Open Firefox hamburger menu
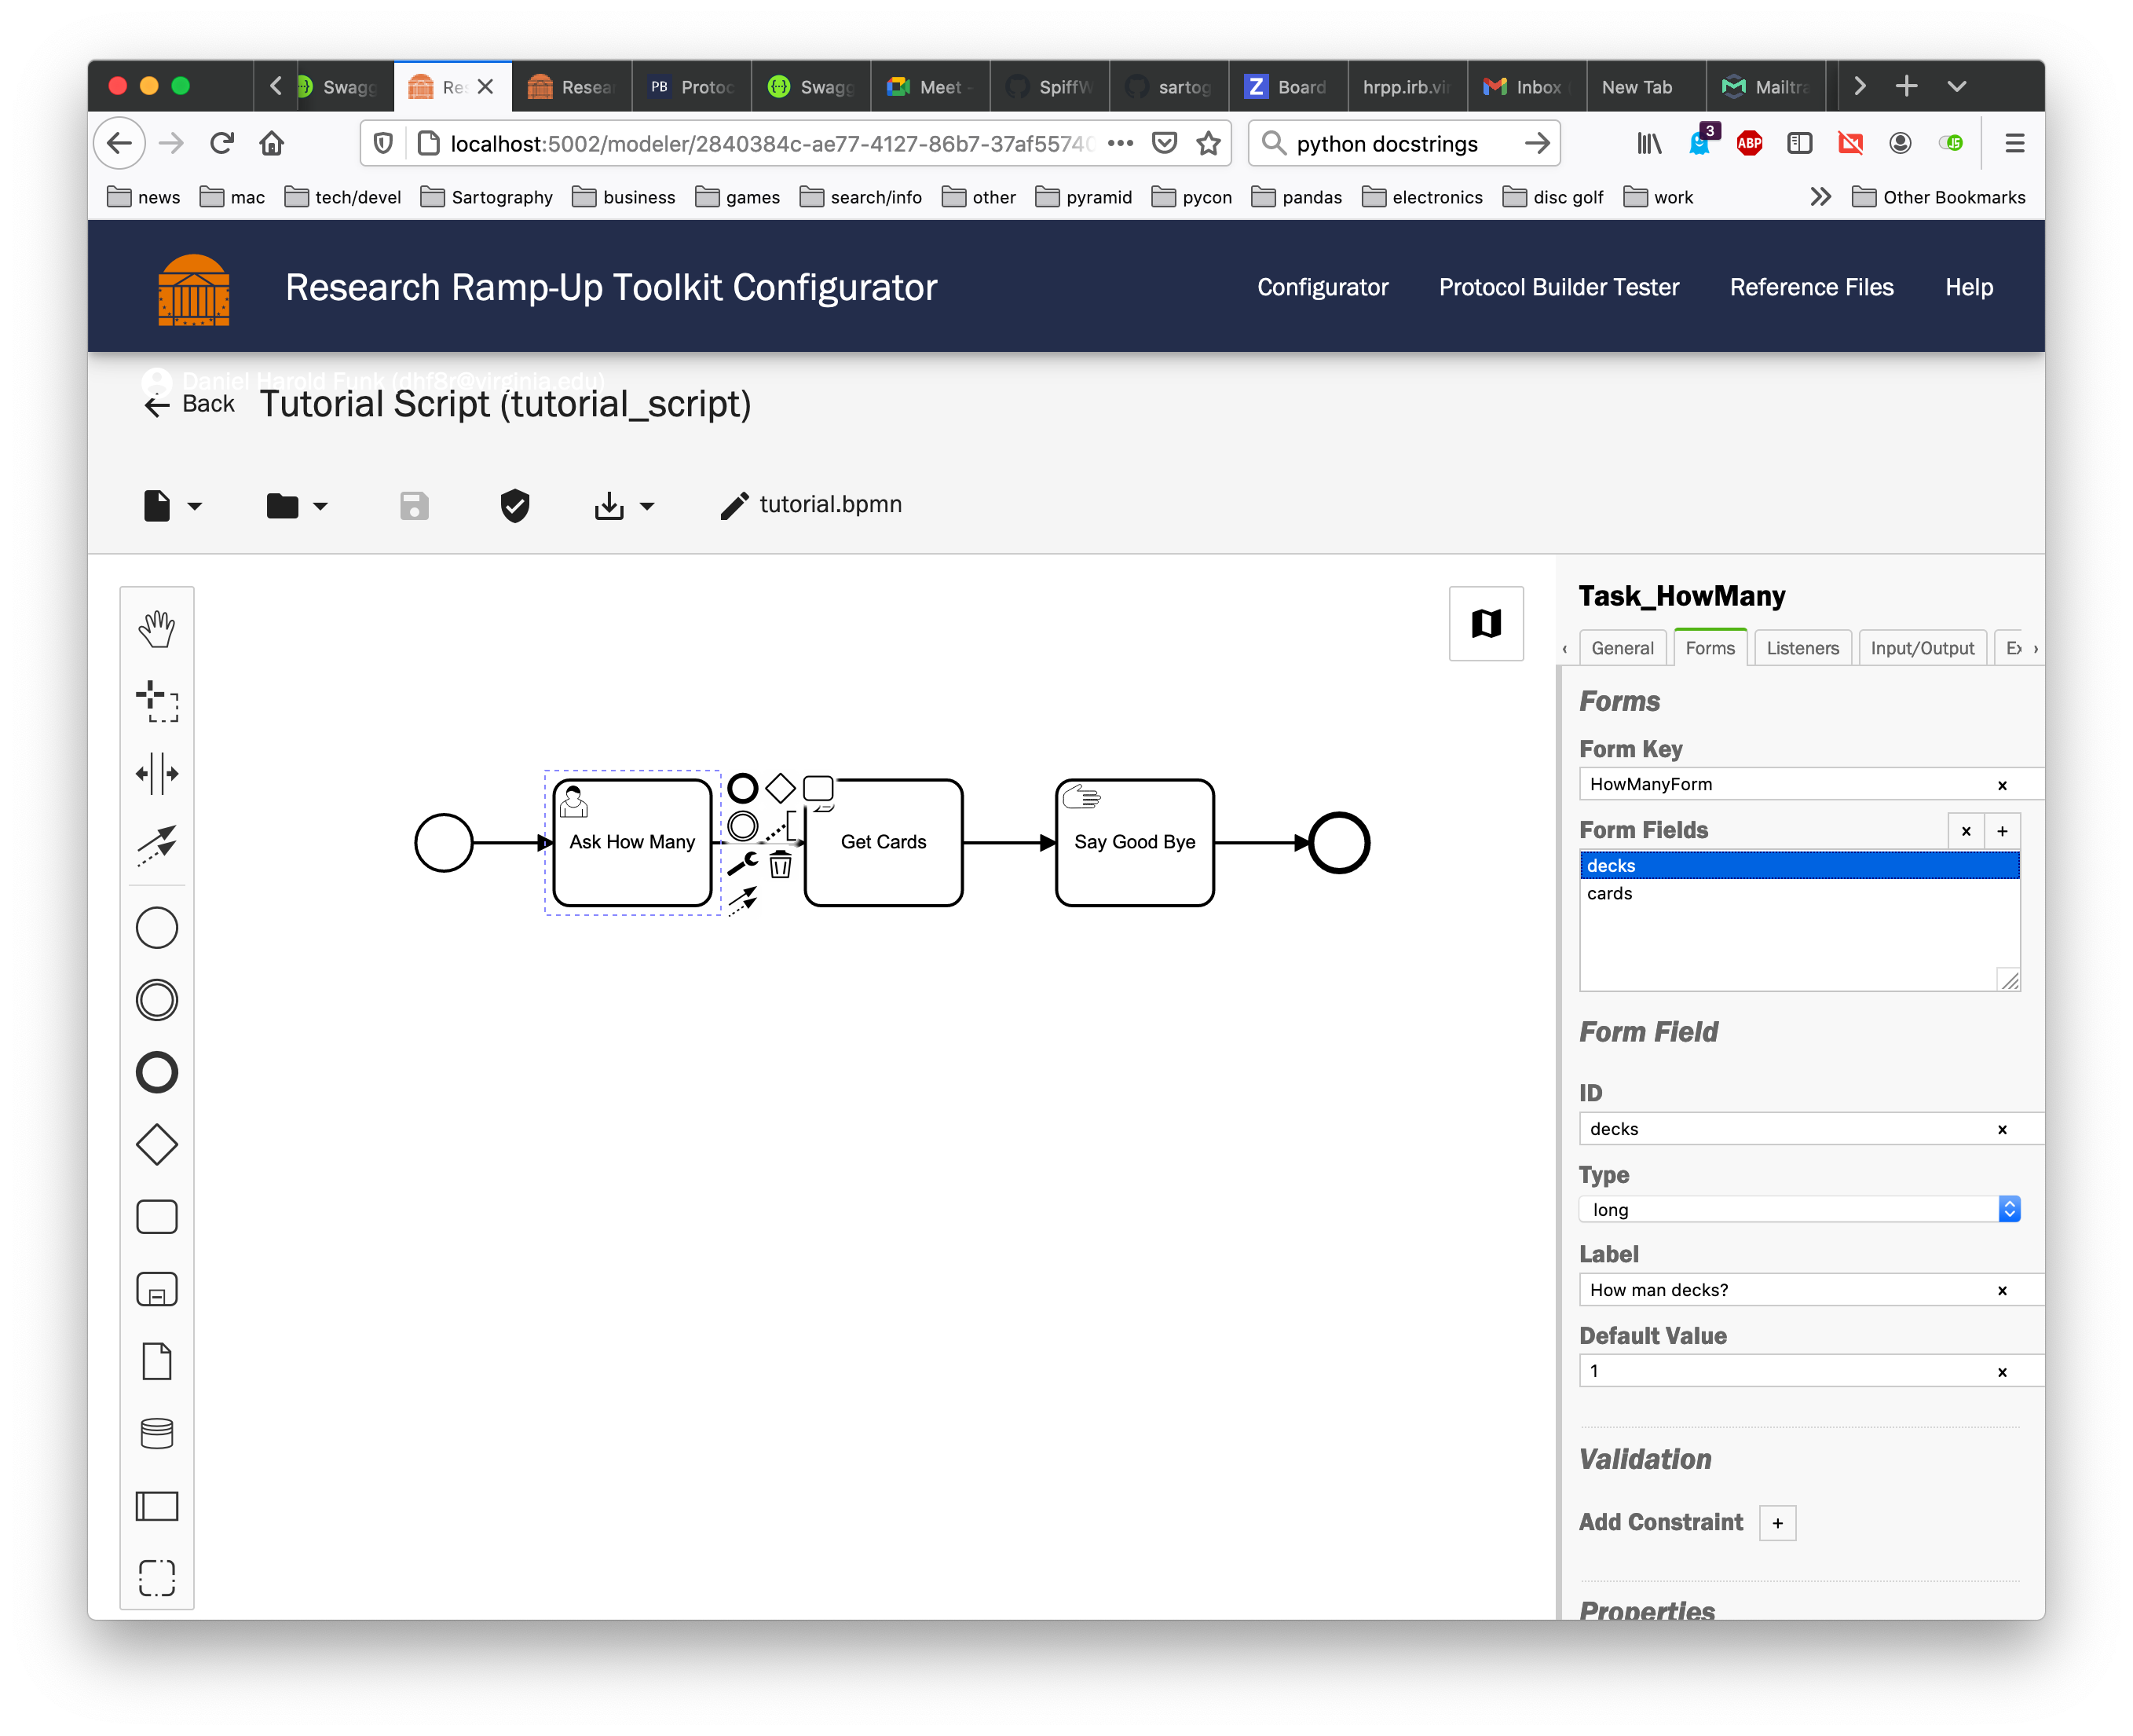The width and height of the screenshot is (2133, 1736). (2014, 143)
